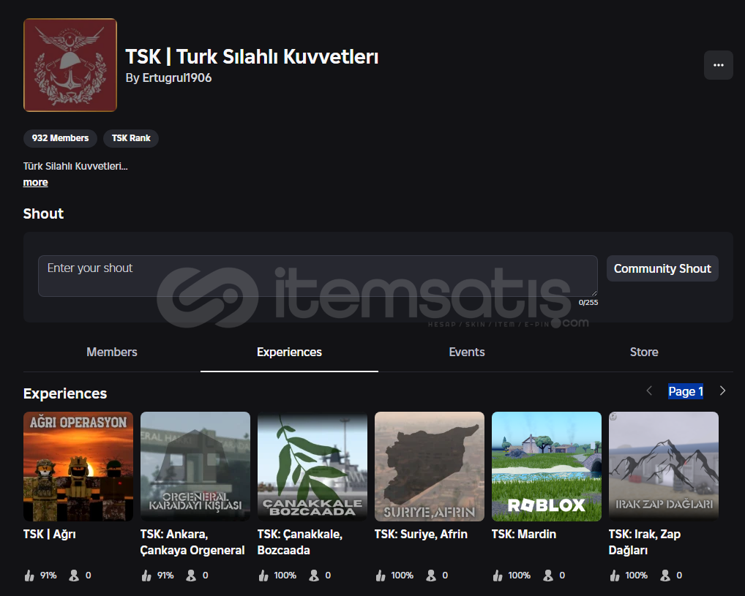
Task: Open the Orgeneral Karadayı Kışlası thumbnail
Action: pos(195,467)
